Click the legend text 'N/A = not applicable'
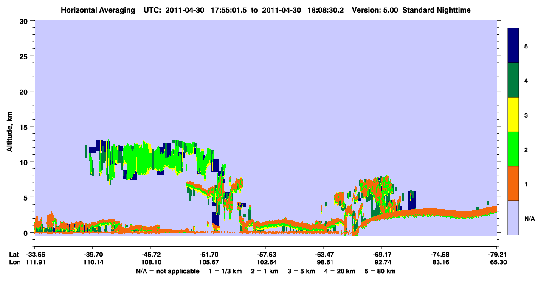This screenshot has height=283, width=552. coord(168,271)
